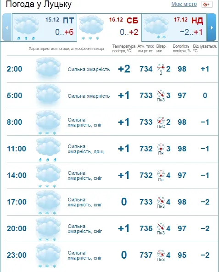This screenshot has height=272, width=219.
Task: Click the wind compass icon at 2:00
Action: (x=161, y=67)
